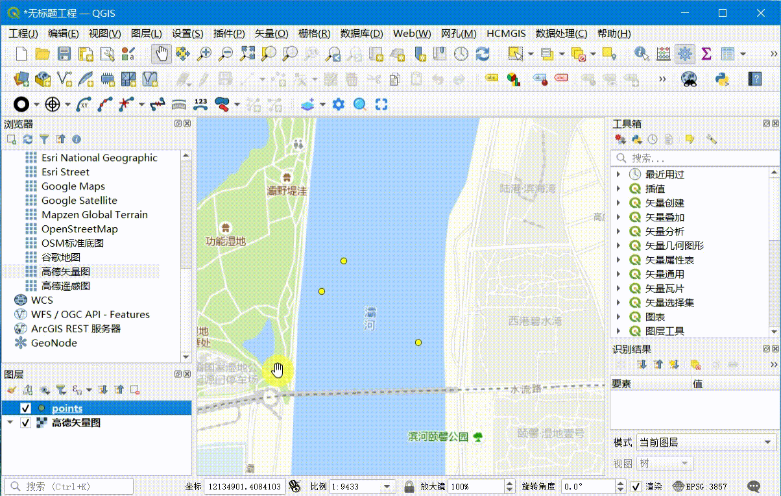Screen dimensions: 781x496
Task: Click Zoom Full extent icon
Action: 247,54
